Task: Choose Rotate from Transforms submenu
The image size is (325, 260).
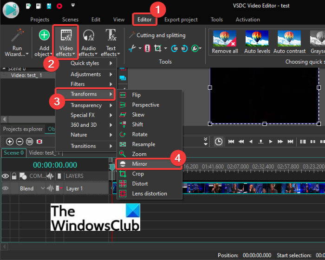Action: (149, 134)
